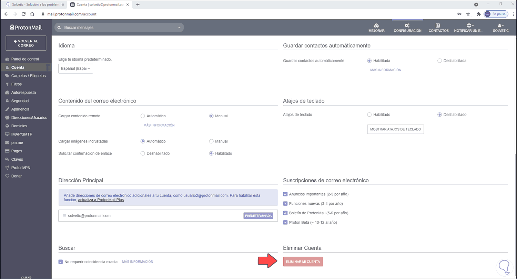The height and width of the screenshot is (279, 517).
Task: Open the default language dropdown
Action: point(75,68)
